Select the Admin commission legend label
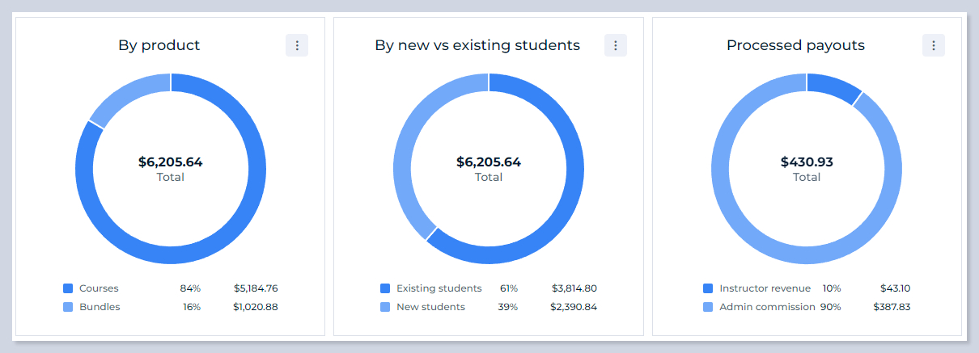This screenshot has width=979, height=353. [x=767, y=307]
